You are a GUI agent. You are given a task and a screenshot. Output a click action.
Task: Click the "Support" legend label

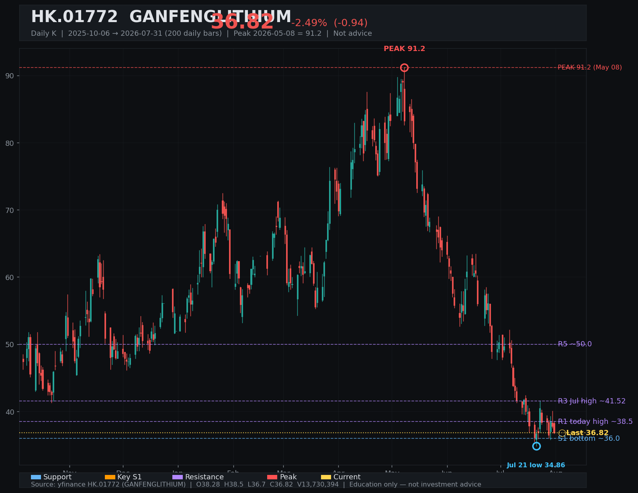[57, 477]
